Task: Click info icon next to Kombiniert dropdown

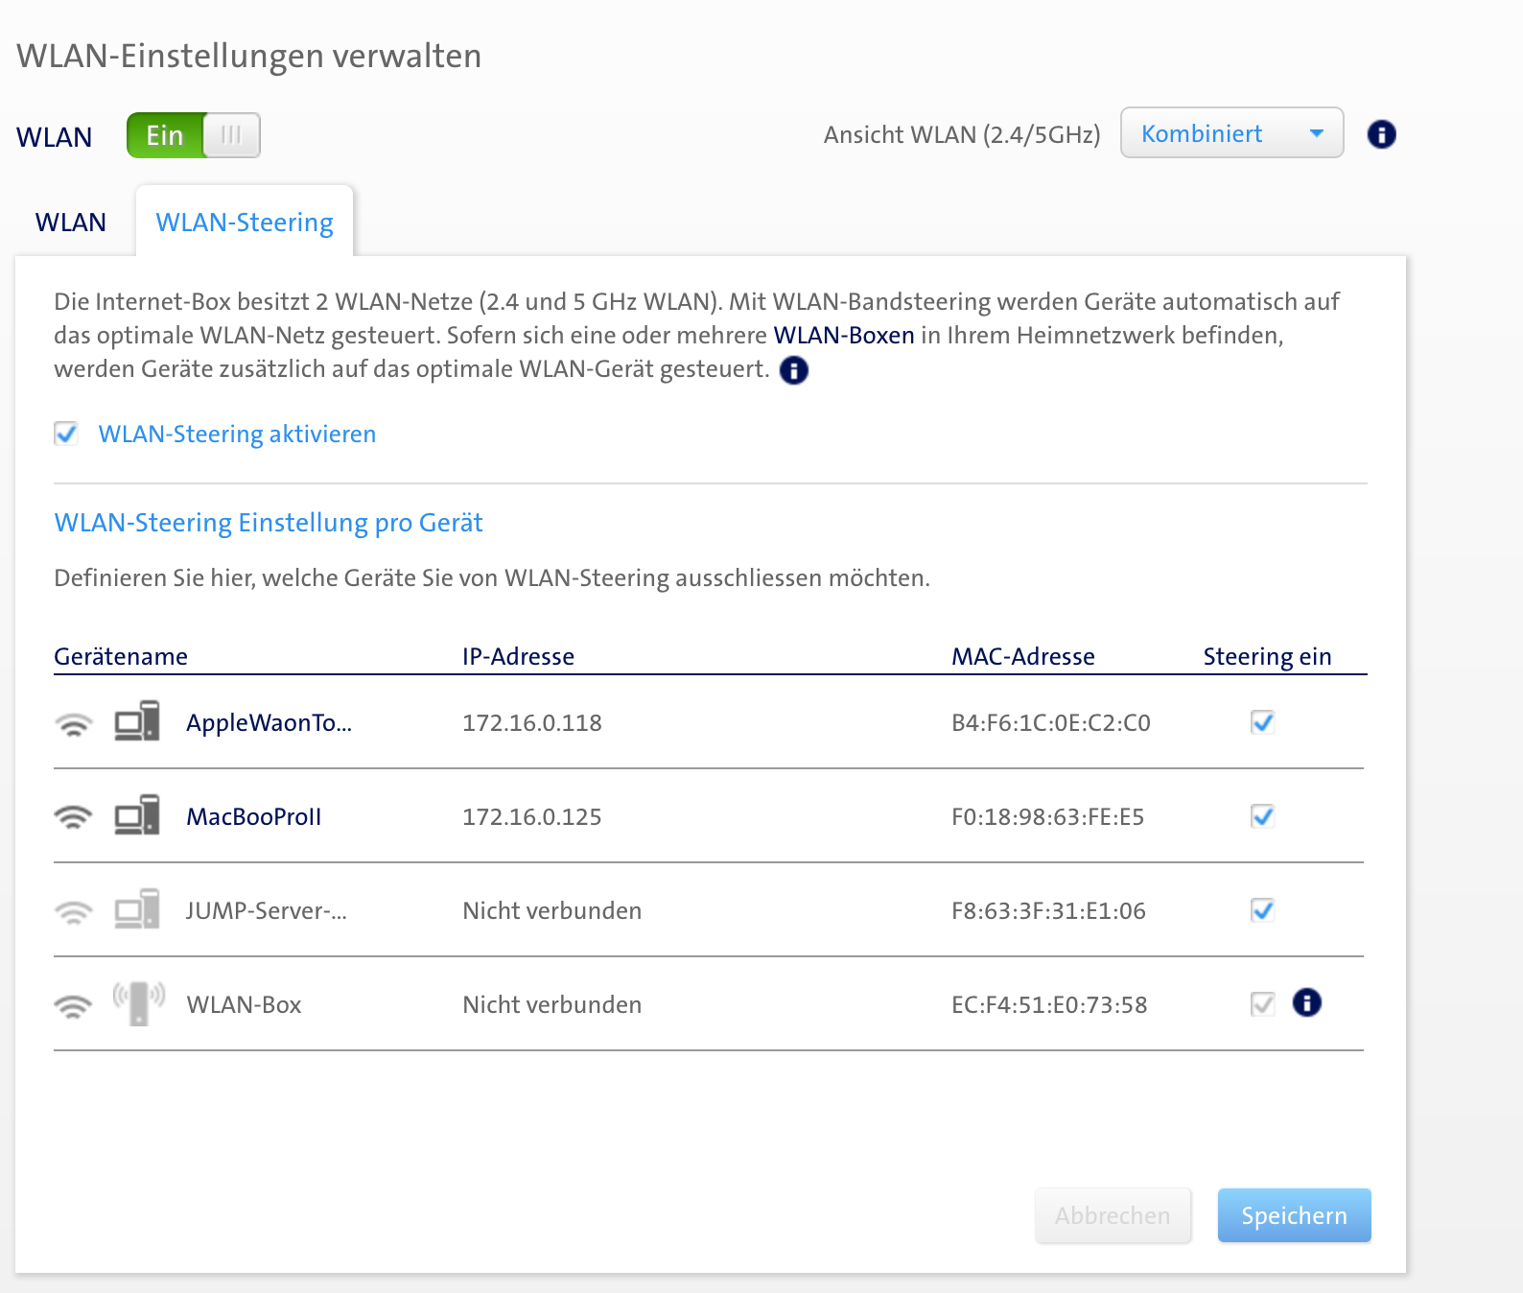Action: 1381,134
